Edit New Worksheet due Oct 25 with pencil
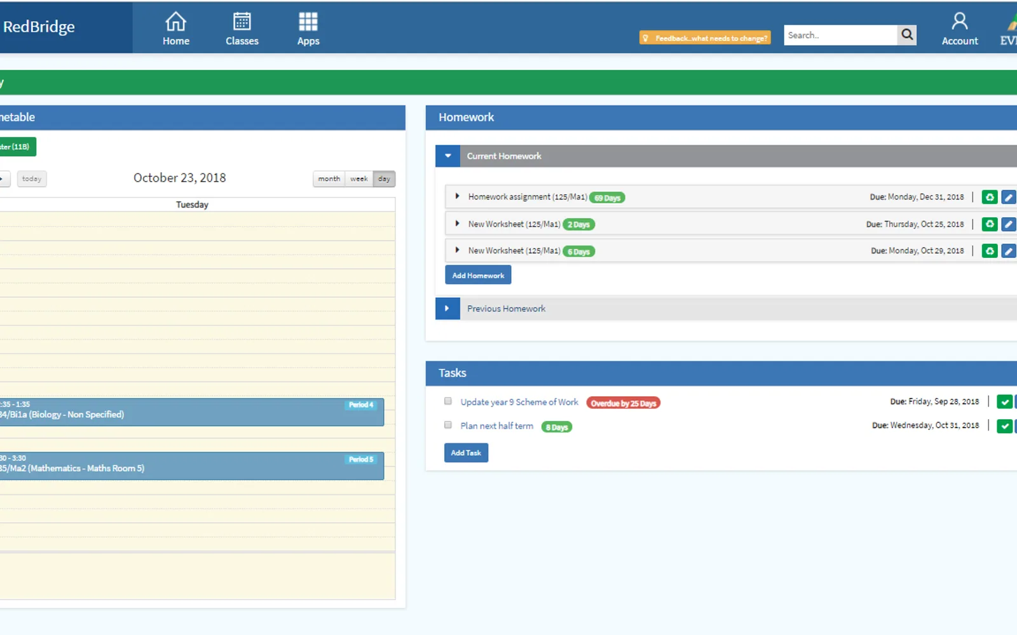 pos(1009,224)
